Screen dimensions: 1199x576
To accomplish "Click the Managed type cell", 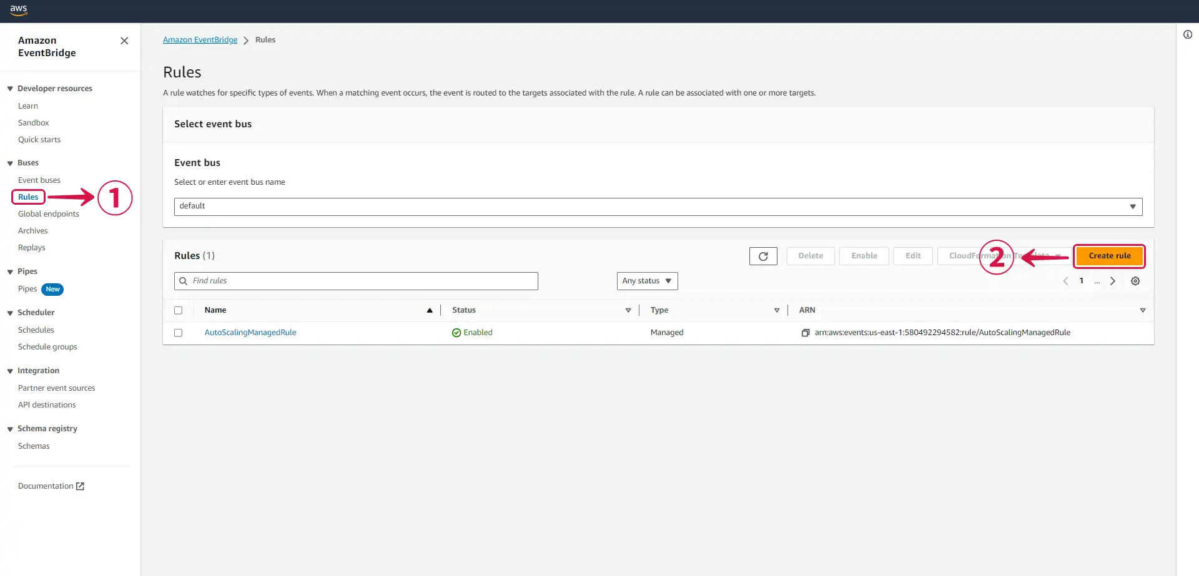I will 667,333.
